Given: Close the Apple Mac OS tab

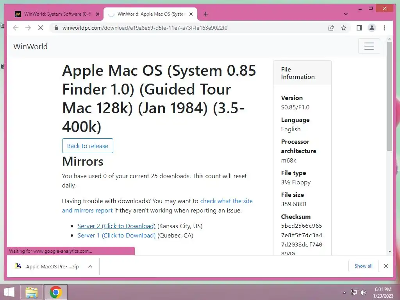Looking at the screenshot, I should [191, 14].
